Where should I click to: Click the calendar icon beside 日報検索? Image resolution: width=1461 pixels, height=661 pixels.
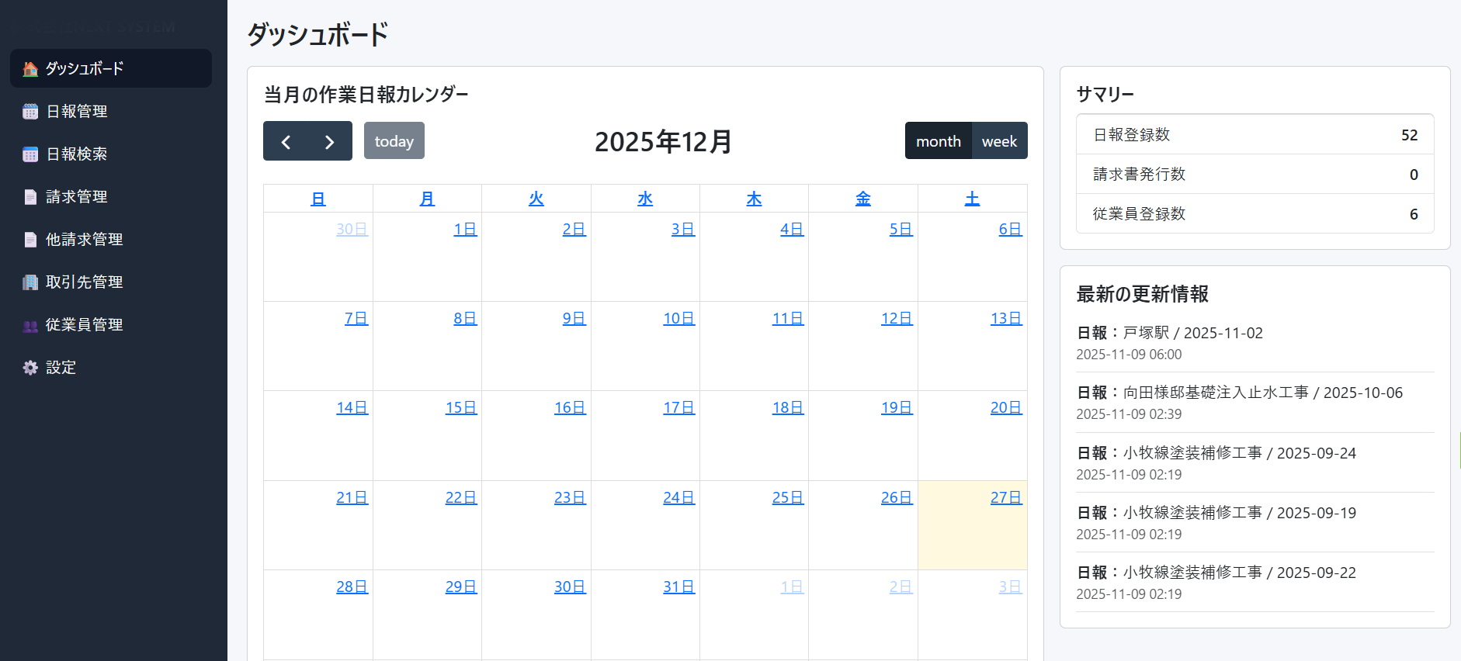point(30,154)
